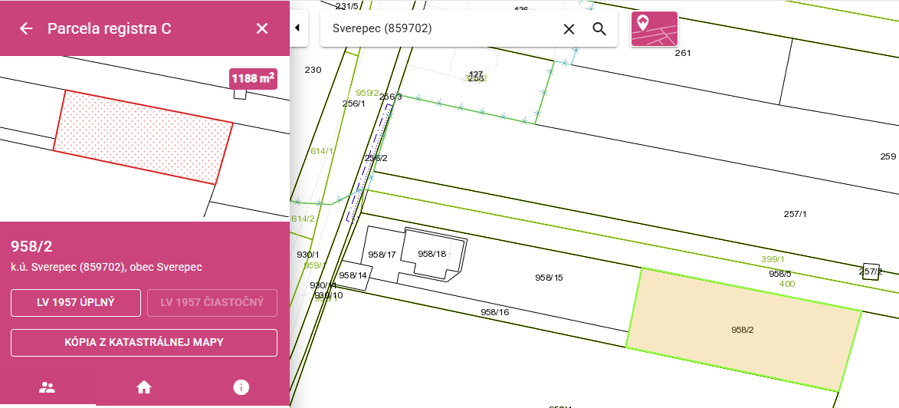Switch to the info tab
The width and height of the screenshot is (899, 408).
point(241,387)
